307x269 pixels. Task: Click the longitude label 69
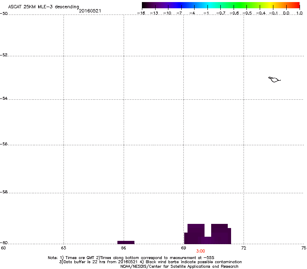(183, 248)
